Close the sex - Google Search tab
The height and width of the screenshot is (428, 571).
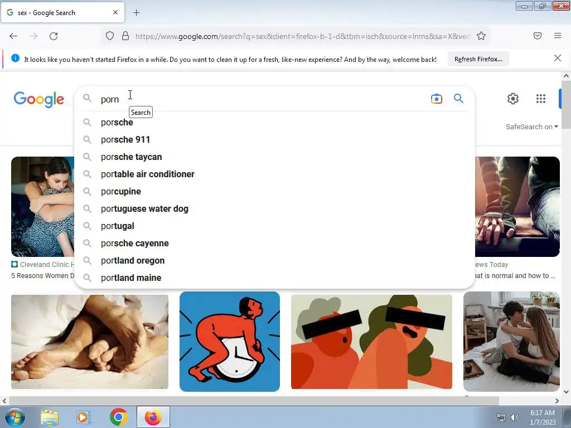point(115,12)
